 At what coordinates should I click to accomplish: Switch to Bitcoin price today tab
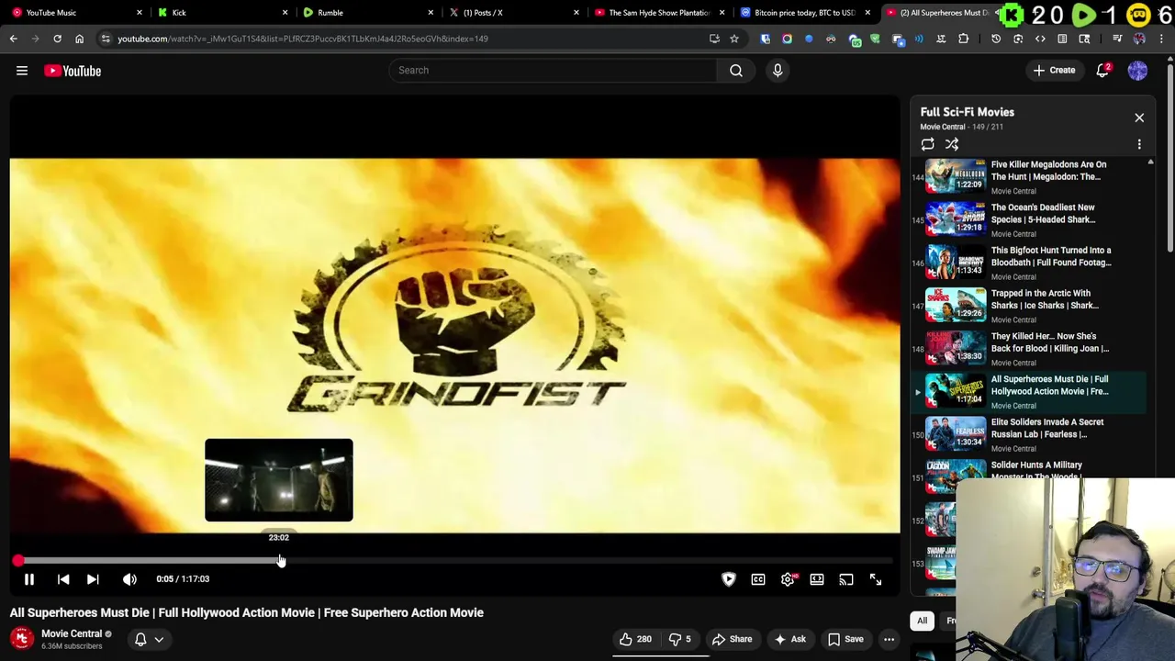(x=805, y=13)
